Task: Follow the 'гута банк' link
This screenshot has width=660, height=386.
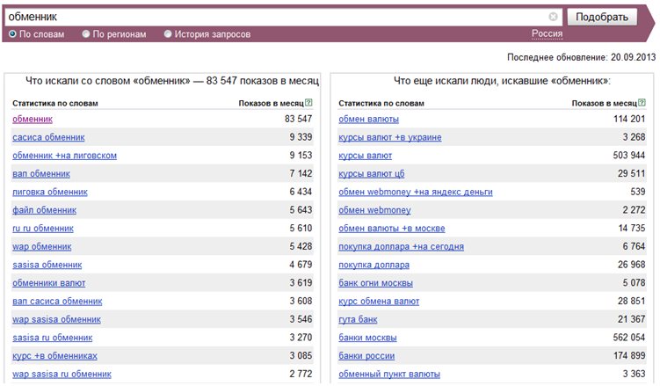Action: click(358, 319)
